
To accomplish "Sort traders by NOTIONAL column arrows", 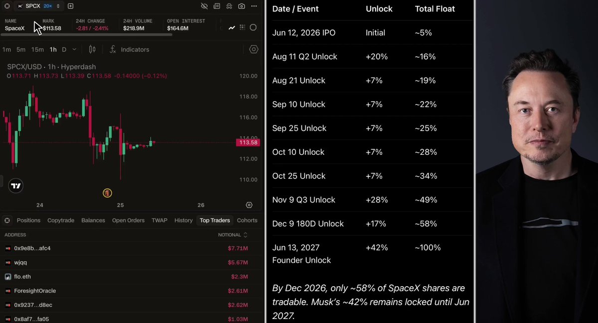I will (x=245, y=235).
